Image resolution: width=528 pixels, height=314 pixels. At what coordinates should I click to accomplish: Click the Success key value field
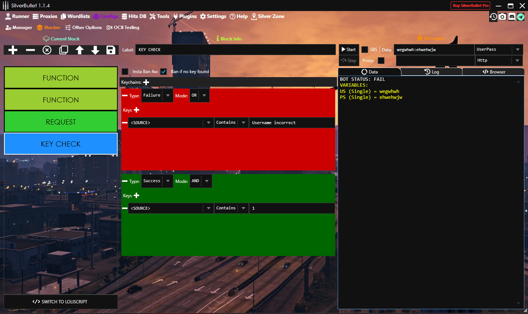292,208
